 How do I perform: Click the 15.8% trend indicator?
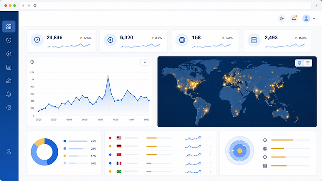(x=301, y=38)
